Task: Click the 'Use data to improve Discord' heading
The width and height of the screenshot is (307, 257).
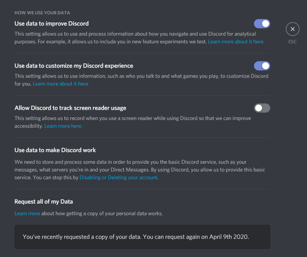Action: point(51,24)
